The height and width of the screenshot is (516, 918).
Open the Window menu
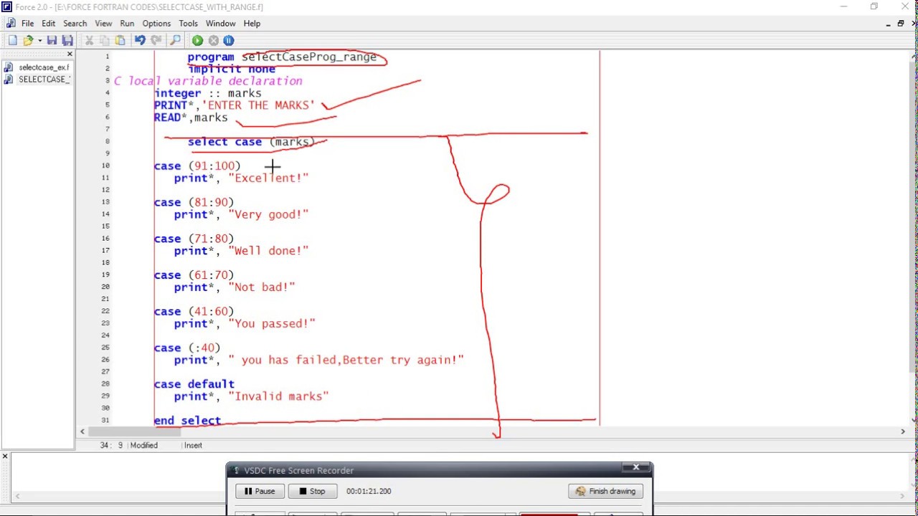[x=220, y=24]
